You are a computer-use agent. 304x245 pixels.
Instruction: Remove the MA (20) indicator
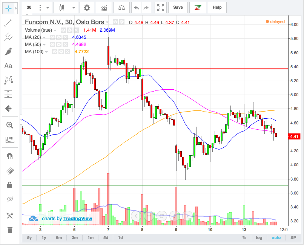[65, 37]
